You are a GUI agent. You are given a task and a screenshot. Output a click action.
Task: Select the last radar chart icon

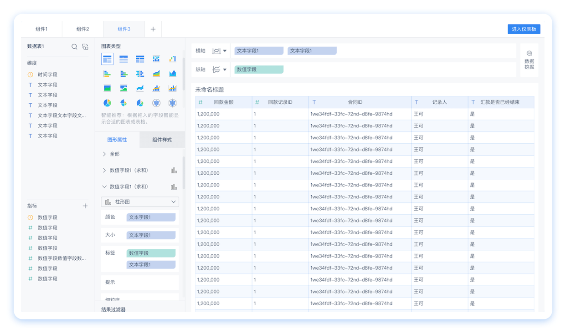click(x=172, y=103)
